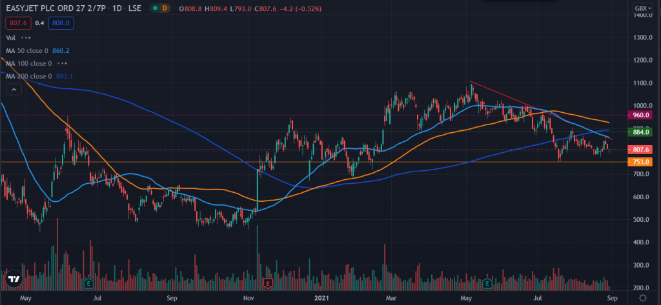Click green earnings marker dated June 2020
The width and height of the screenshot is (661, 305).
[x=88, y=283]
